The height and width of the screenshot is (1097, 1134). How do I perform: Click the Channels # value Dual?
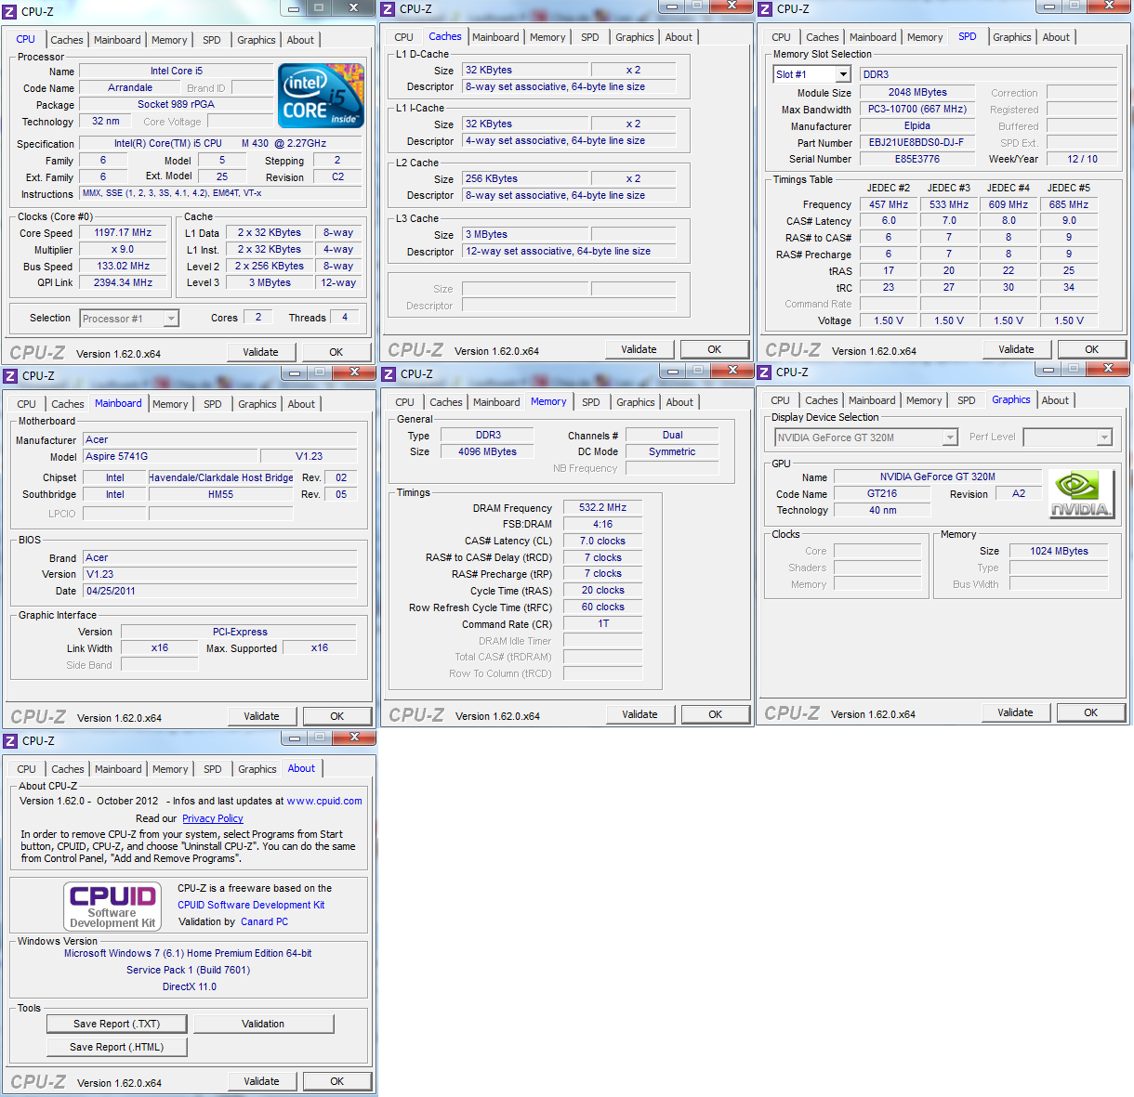(672, 436)
